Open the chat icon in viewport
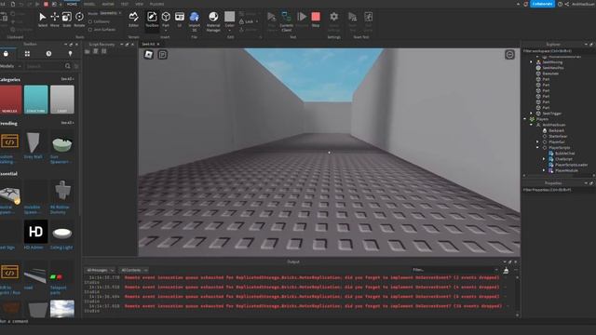Screen dimensions: 596x335 (x=163, y=55)
